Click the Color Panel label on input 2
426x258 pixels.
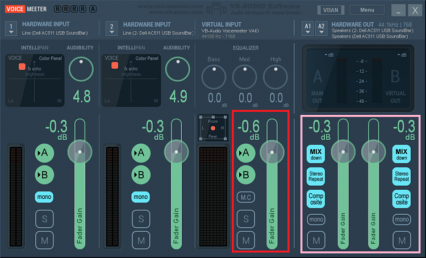(x=147, y=58)
